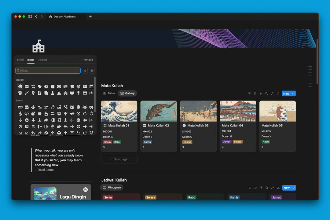Remove the current page icon
Viewport: 330px width, 220px height.
pos(88,60)
